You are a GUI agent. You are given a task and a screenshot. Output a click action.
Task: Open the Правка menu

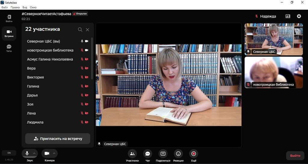(x=15, y=7)
